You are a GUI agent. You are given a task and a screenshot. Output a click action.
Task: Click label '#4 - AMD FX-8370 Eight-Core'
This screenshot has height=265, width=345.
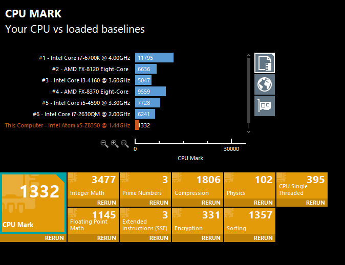pyautogui.click(x=90, y=92)
